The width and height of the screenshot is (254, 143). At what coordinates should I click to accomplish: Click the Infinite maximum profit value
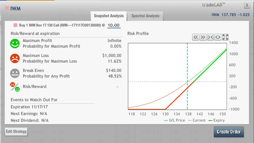114,41
